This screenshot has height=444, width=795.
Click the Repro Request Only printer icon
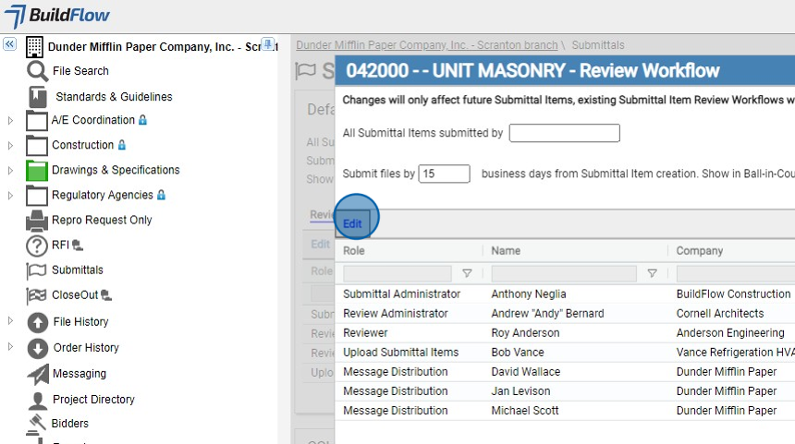point(36,221)
